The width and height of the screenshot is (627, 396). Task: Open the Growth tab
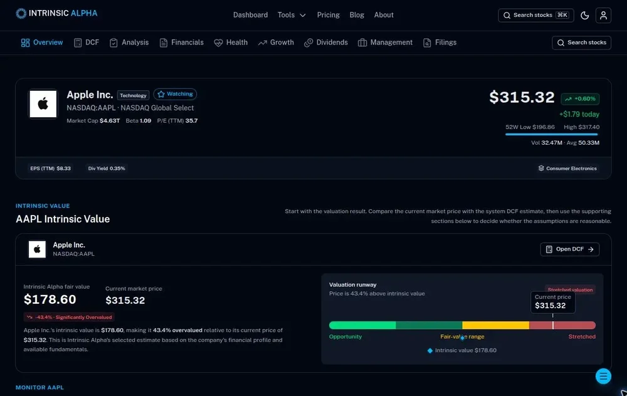click(276, 43)
